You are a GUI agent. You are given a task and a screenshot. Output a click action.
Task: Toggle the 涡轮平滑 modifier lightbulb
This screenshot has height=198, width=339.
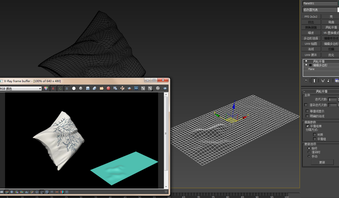click(x=306, y=61)
